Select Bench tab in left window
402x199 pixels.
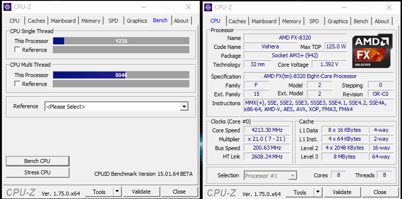click(160, 20)
